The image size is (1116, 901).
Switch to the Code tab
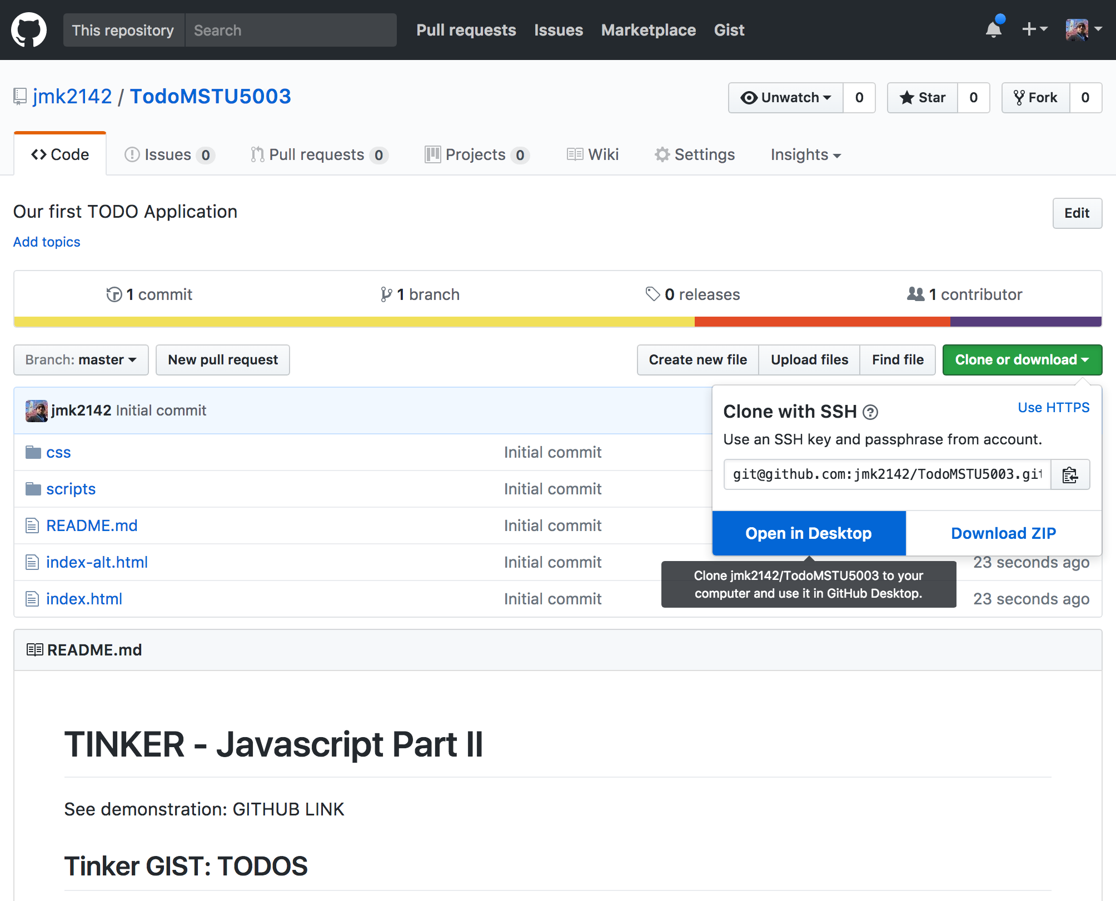60,154
